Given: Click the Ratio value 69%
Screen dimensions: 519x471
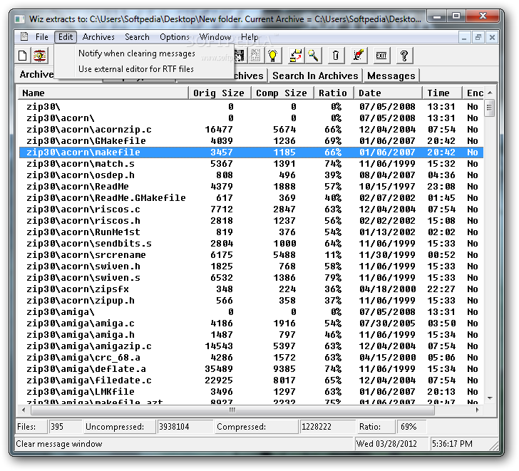Looking at the screenshot, I should [411, 427].
